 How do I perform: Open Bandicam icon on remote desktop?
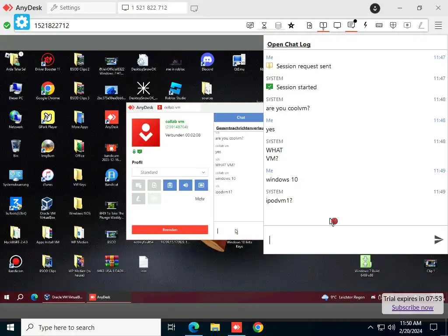click(x=16, y=263)
